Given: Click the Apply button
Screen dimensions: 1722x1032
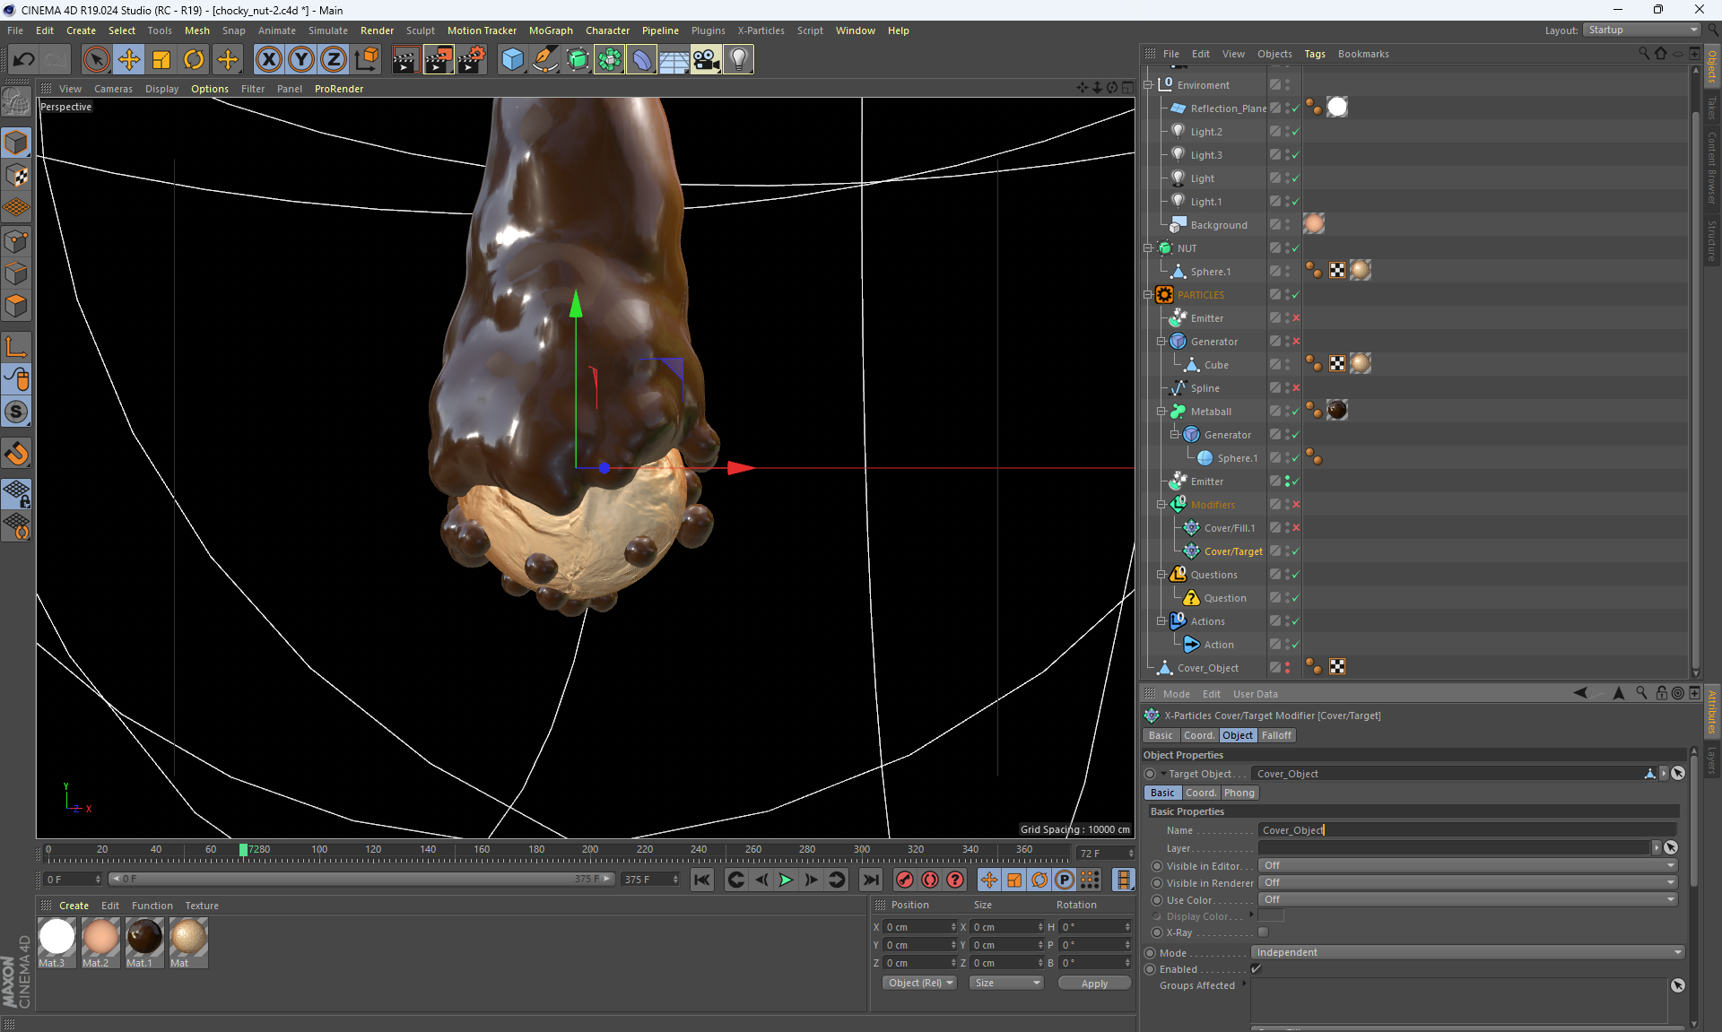Looking at the screenshot, I should tap(1093, 984).
